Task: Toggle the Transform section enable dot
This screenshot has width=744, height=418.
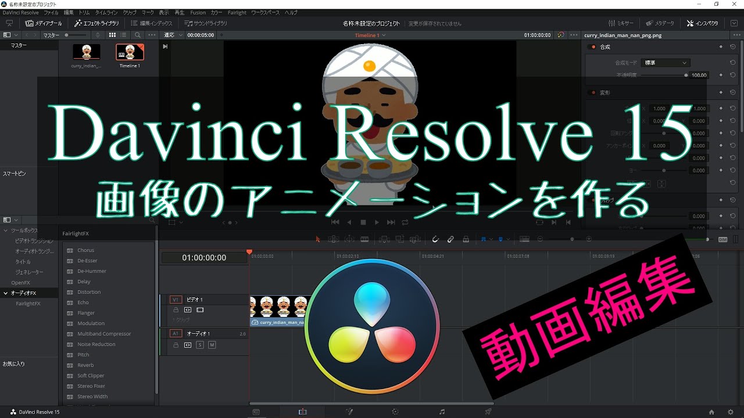Action: point(593,92)
